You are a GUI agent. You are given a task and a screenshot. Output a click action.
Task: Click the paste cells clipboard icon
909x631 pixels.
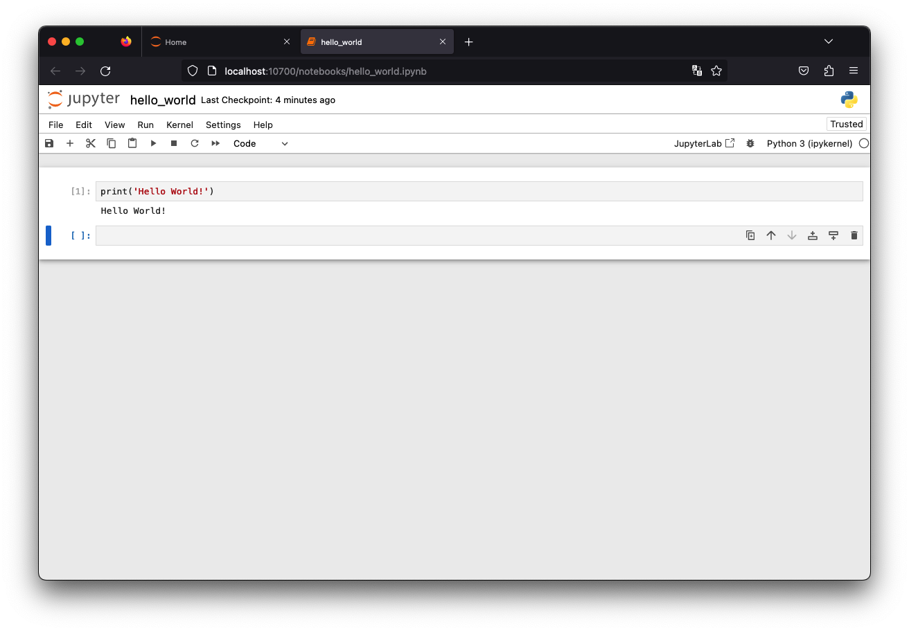[x=132, y=143]
